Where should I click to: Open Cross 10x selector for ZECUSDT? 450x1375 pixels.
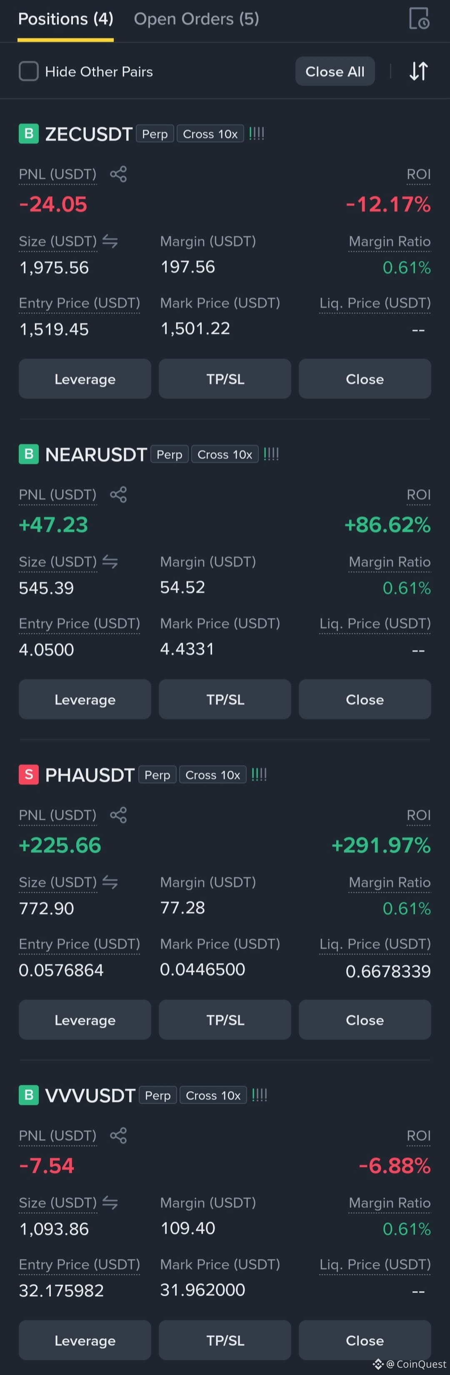click(210, 134)
